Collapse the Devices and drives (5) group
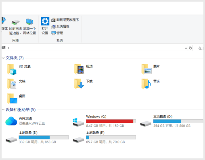 [x=3, y=109]
